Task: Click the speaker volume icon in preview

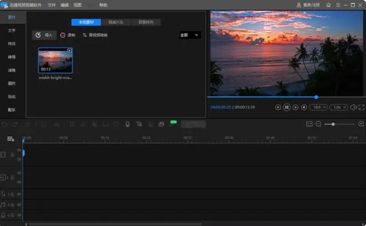Action: click(353, 107)
